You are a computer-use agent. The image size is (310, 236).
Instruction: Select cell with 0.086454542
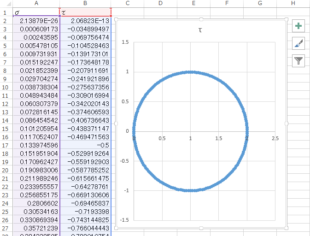(36, 120)
